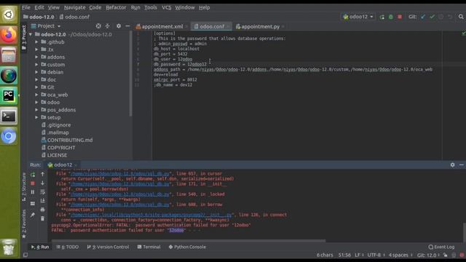Open Search Everywhere magnifier icon
The image size is (466, 262).
coord(461,17)
